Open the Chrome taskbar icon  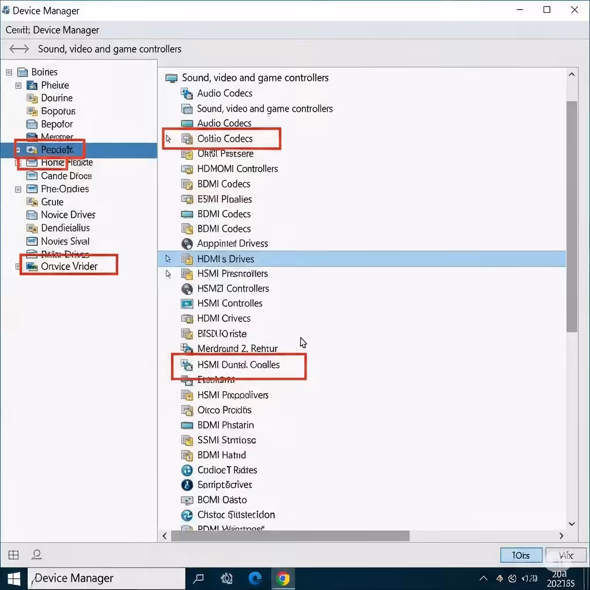(282, 578)
